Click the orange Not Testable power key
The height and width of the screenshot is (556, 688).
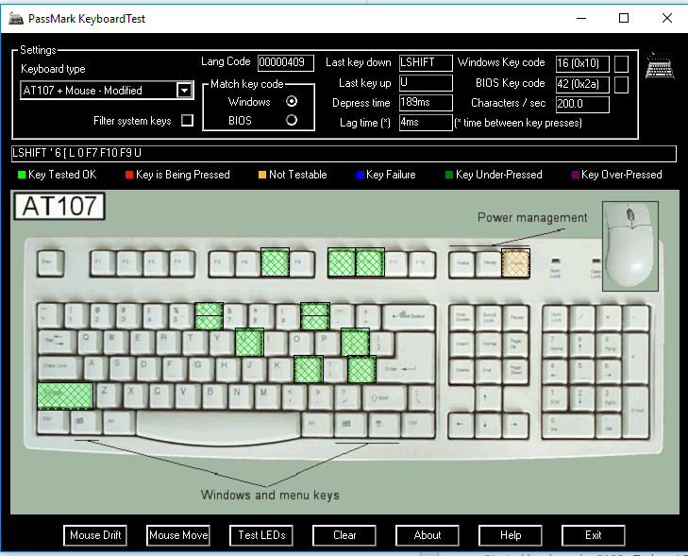pyautogui.click(x=516, y=263)
